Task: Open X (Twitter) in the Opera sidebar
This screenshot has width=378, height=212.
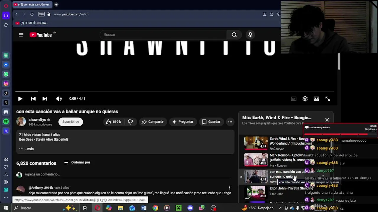Action: (x=6, y=102)
